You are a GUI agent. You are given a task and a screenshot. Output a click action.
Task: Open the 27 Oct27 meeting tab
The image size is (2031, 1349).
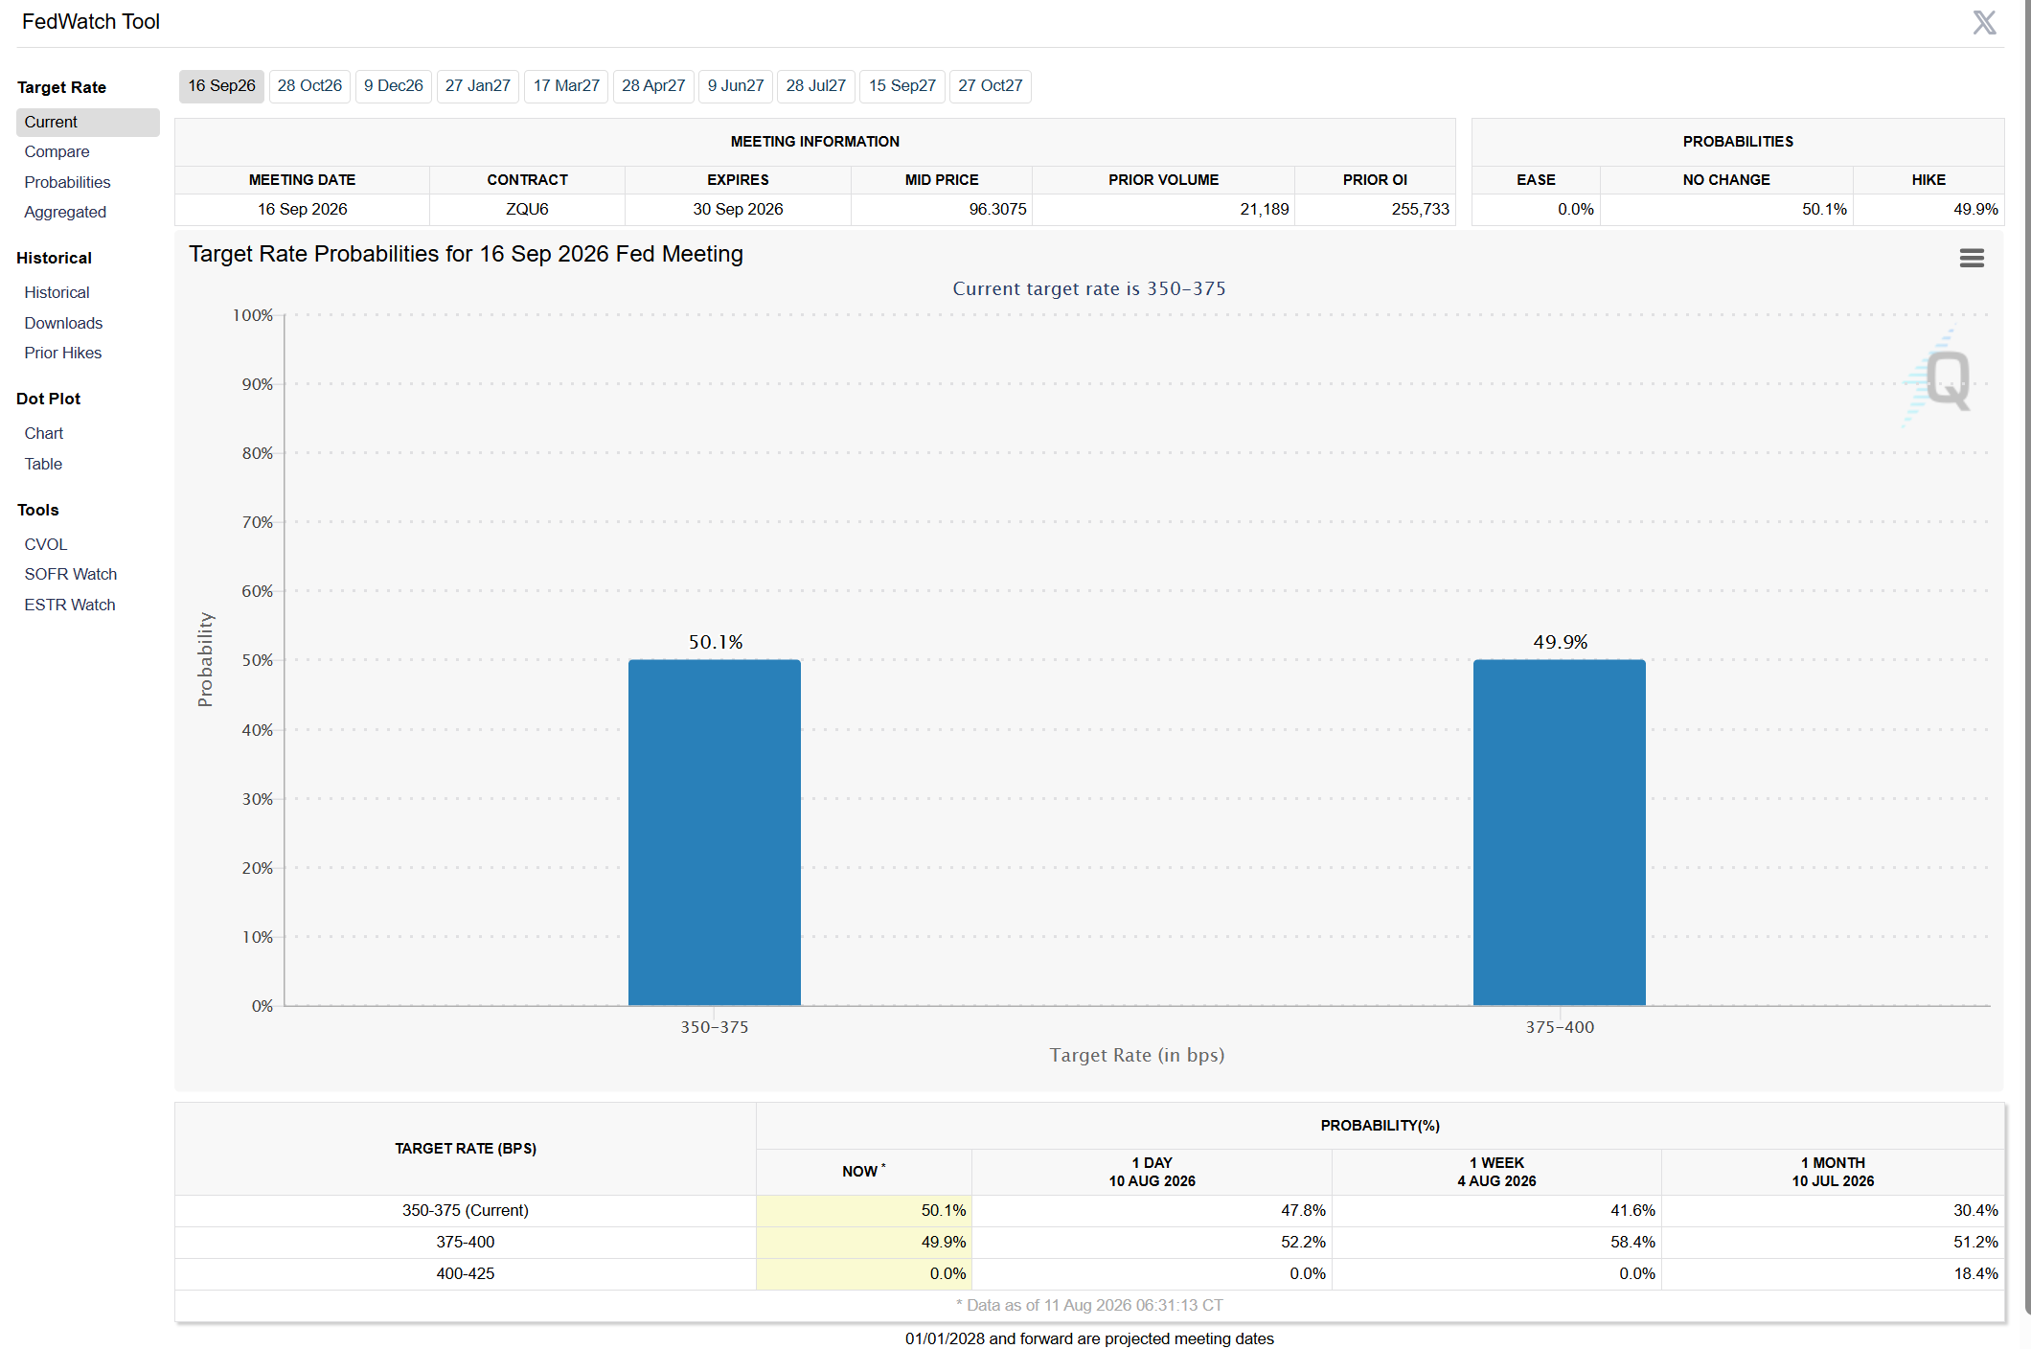(990, 85)
